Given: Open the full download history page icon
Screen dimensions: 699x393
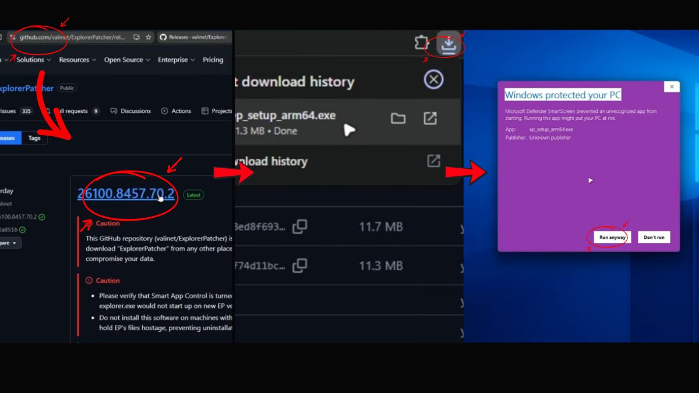Looking at the screenshot, I should point(433,161).
